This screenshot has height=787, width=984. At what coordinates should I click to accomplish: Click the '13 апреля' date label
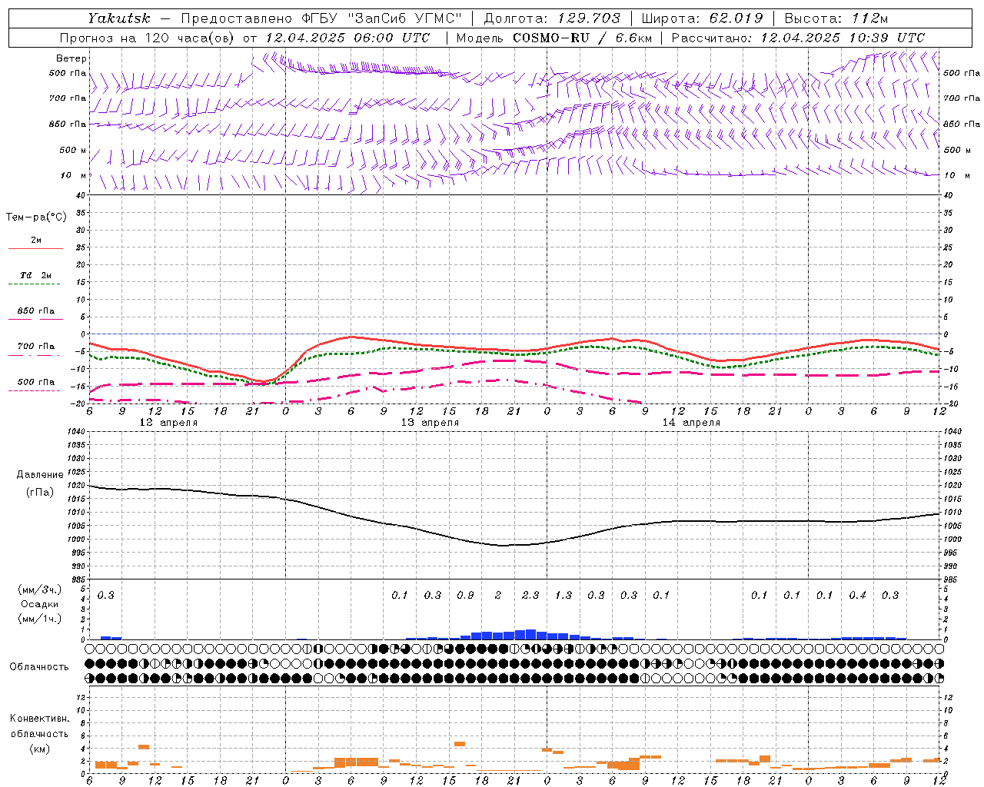point(430,423)
